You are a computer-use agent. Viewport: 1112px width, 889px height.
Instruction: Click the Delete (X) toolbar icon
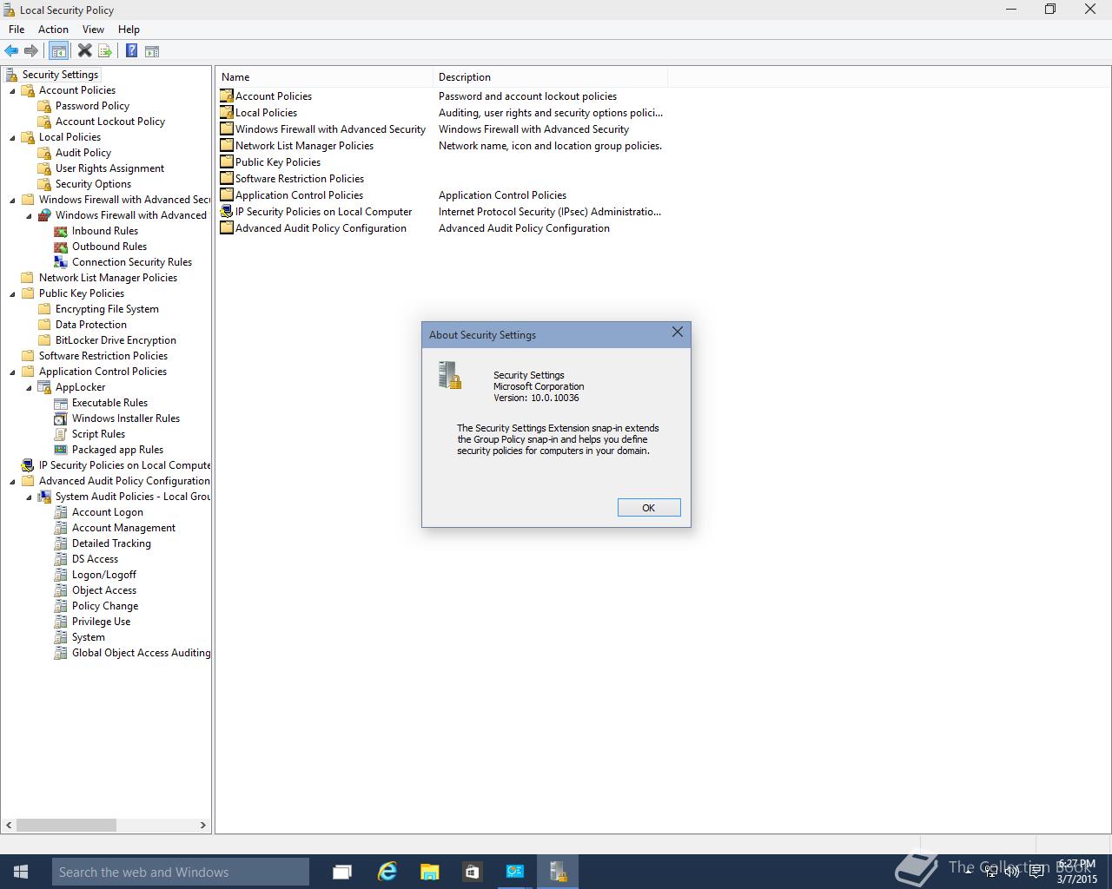coord(84,51)
